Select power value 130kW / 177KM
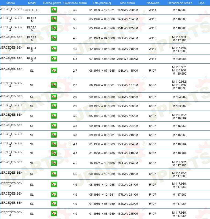This screenshot has height=219, width=210. 128,85
